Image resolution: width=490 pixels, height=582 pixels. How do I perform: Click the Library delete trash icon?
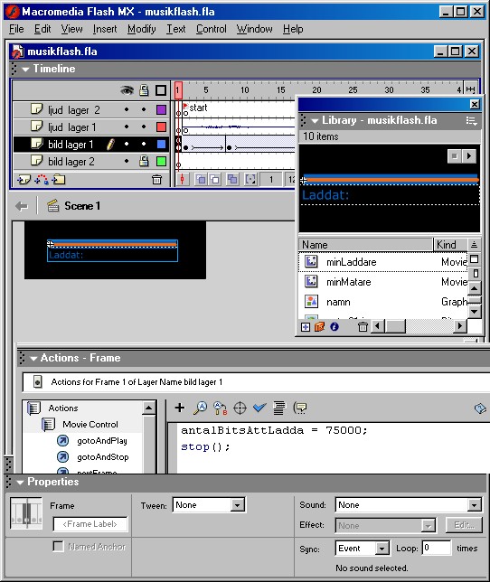pyautogui.click(x=363, y=327)
